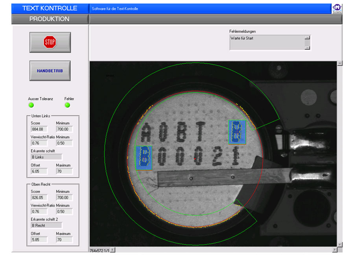Click the down arrow in Fehlermeldungen box

[307, 47]
